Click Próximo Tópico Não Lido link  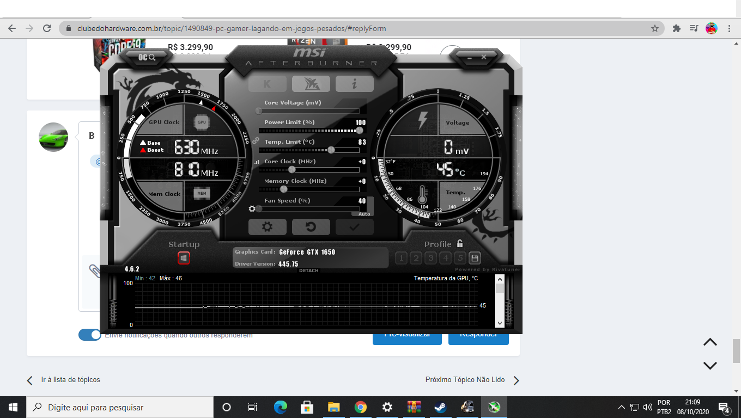[465, 379]
